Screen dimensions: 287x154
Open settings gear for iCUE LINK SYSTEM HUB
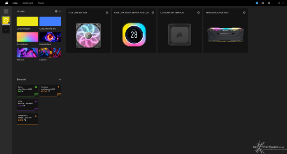tap(199, 13)
